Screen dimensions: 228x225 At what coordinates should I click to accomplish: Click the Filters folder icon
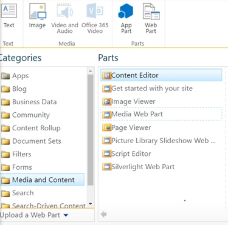5,155
